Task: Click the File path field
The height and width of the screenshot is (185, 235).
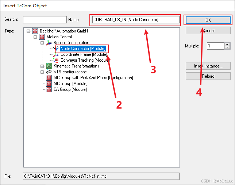Action: click(101, 176)
